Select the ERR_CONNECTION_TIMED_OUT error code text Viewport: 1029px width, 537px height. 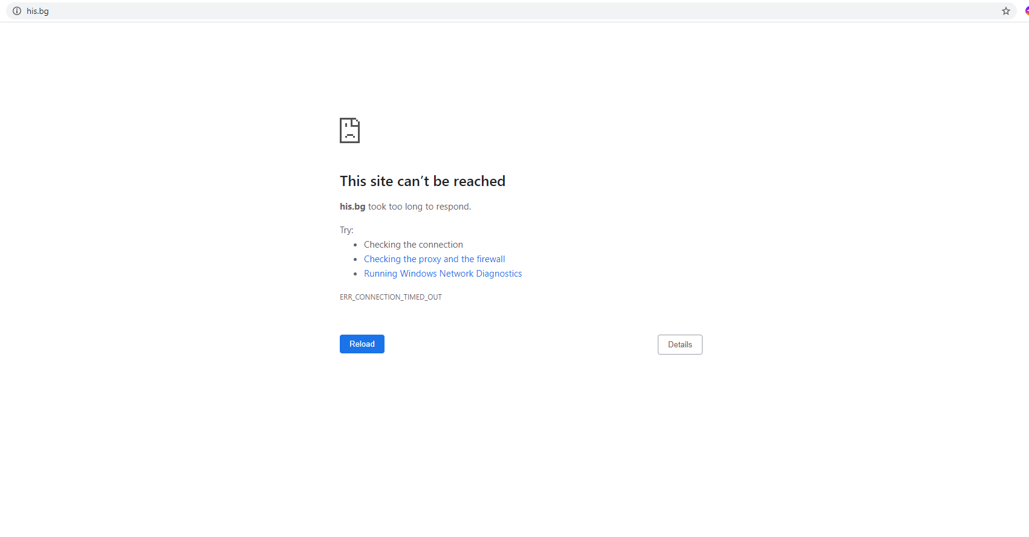391,297
